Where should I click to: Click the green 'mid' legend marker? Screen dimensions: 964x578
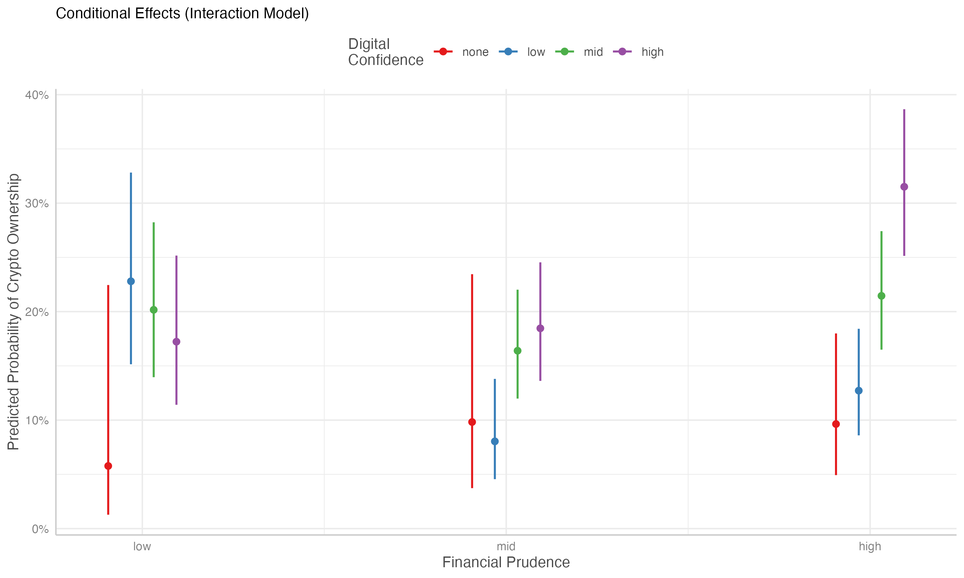(565, 52)
